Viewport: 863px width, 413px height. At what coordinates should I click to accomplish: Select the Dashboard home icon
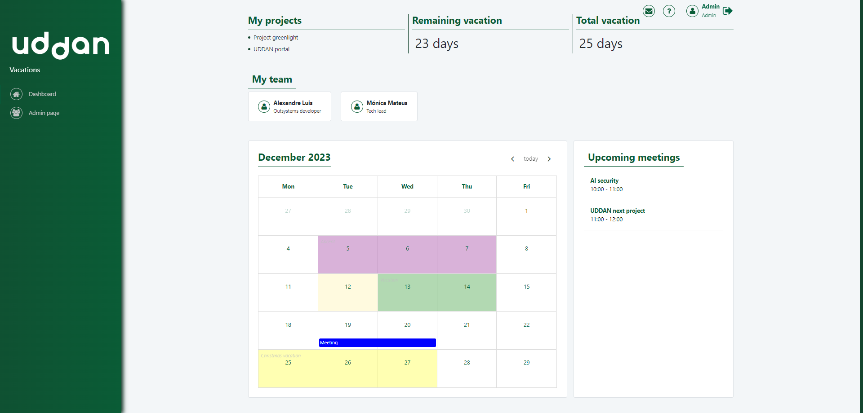pyautogui.click(x=16, y=94)
